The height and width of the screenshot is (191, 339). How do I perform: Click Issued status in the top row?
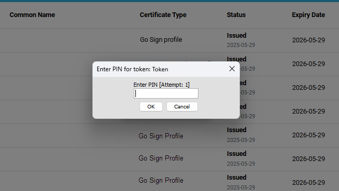237,36
